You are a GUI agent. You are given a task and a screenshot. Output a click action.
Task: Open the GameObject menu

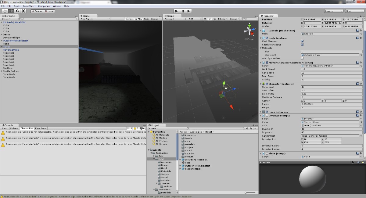[x=29, y=6]
